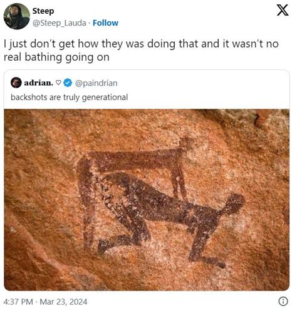Open Steep's profile avatar
This screenshot has width=297, height=313.
pyautogui.click(x=17, y=16)
